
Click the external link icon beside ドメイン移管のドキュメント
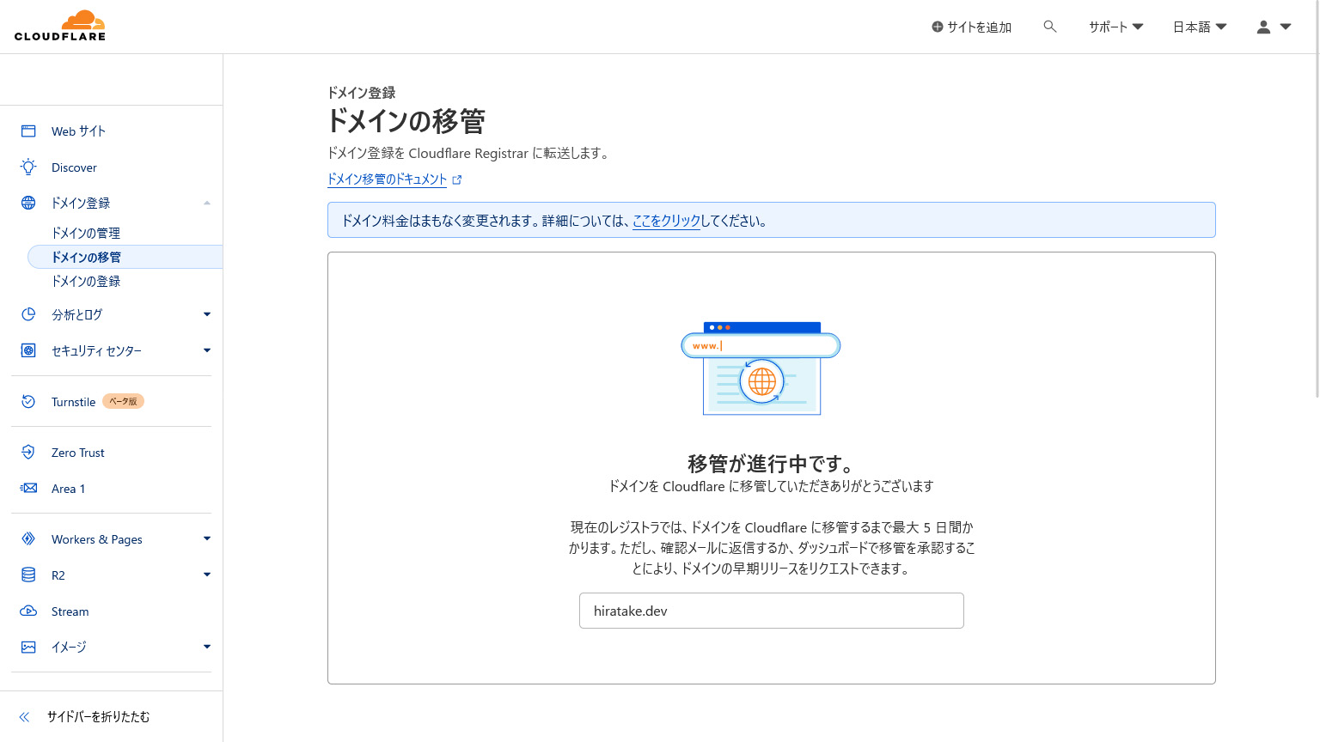457,179
